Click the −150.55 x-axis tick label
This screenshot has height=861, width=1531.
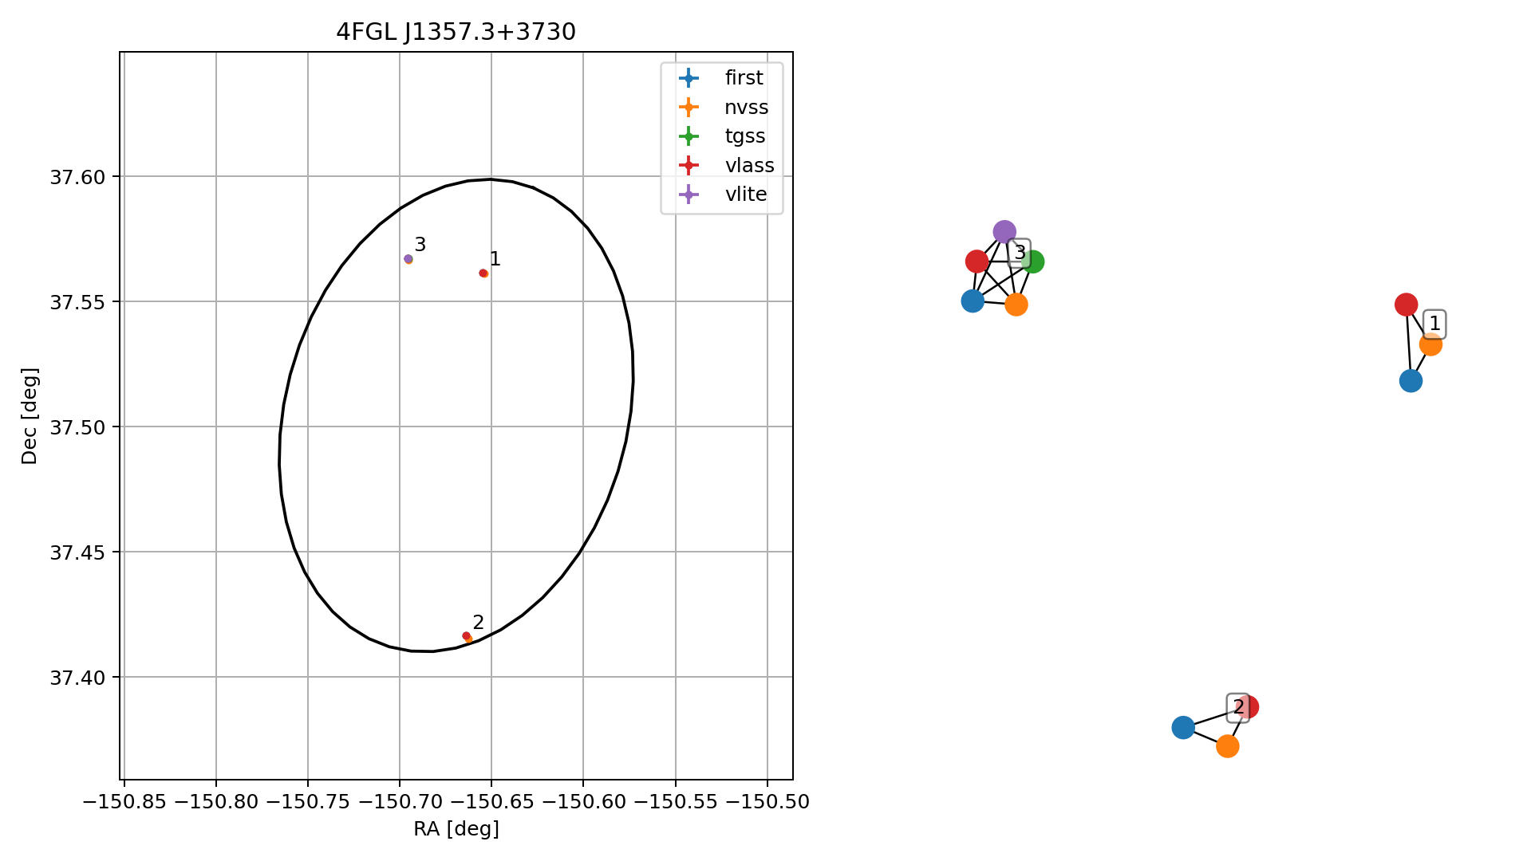[676, 802]
